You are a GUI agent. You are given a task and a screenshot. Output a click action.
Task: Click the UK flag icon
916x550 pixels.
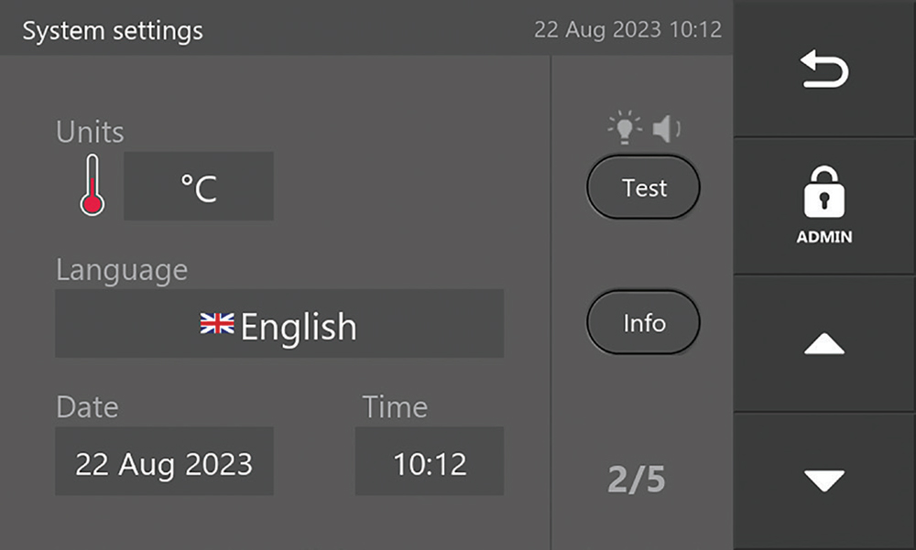click(217, 324)
